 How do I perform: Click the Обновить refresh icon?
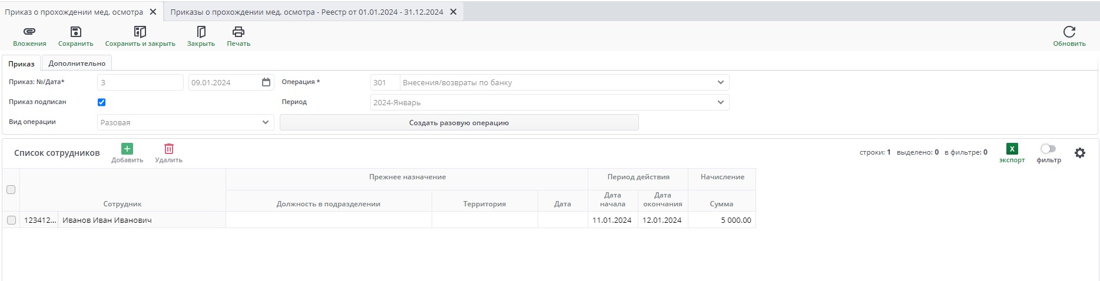[1069, 32]
